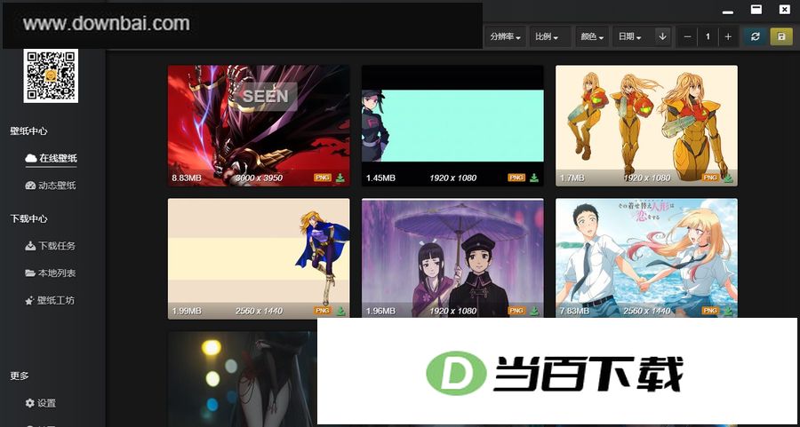This screenshot has height=427, width=800.
Task: Open 壁纸工坊 wallpaper workshop
Action: pyautogui.click(x=50, y=301)
